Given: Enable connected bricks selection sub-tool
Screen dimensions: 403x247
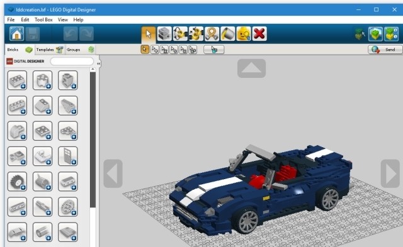Looking at the screenshot, I should pos(164,50).
